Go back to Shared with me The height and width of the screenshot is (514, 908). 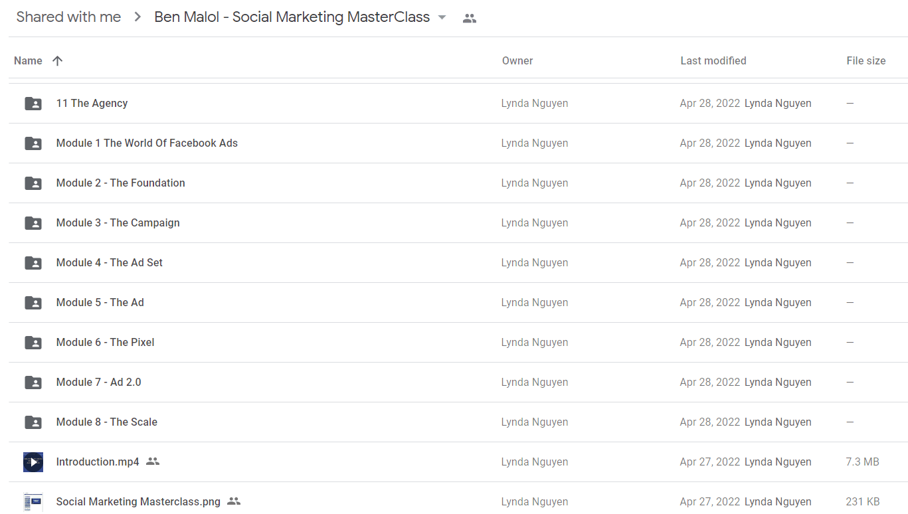point(68,17)
